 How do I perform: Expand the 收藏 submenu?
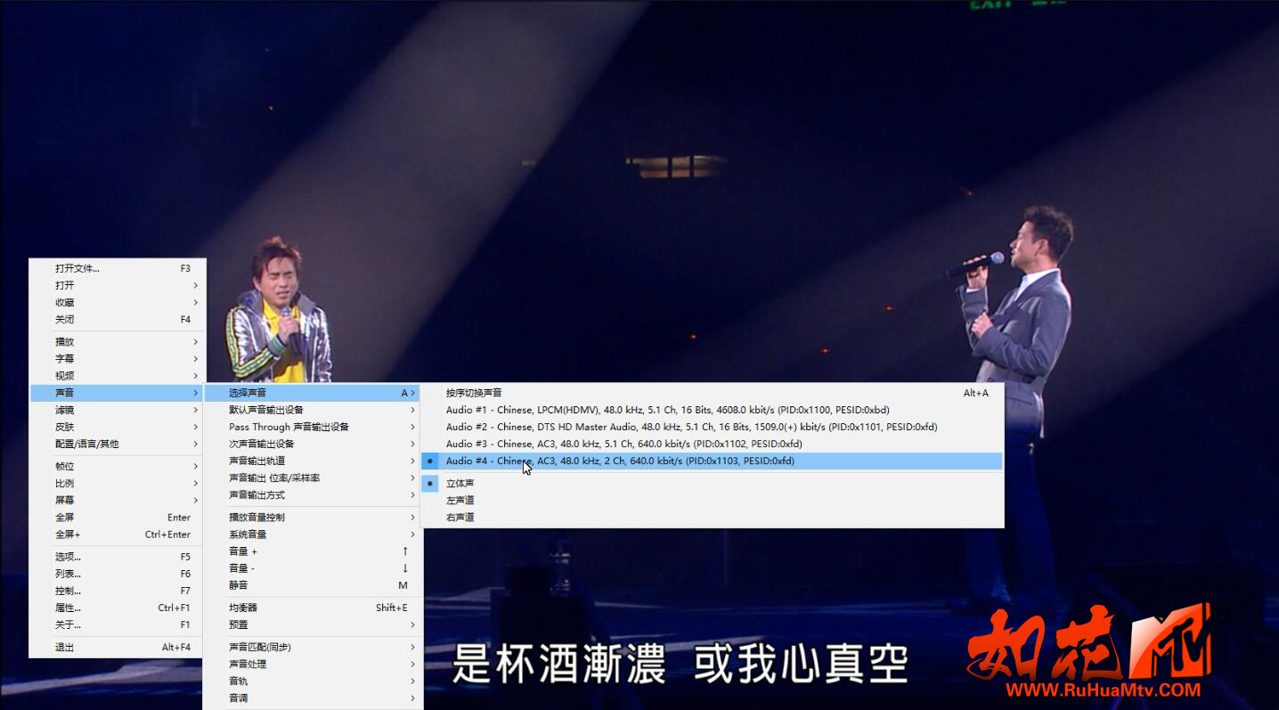coord(117,302)
